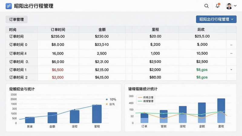Click the tallest bar above 里程 in left chart
The image size is (242, 136).
(97, 114)
